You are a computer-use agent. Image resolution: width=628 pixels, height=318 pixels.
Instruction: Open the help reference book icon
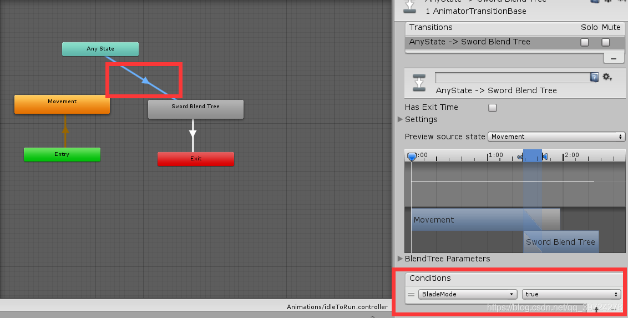click(x=594, y=77)
